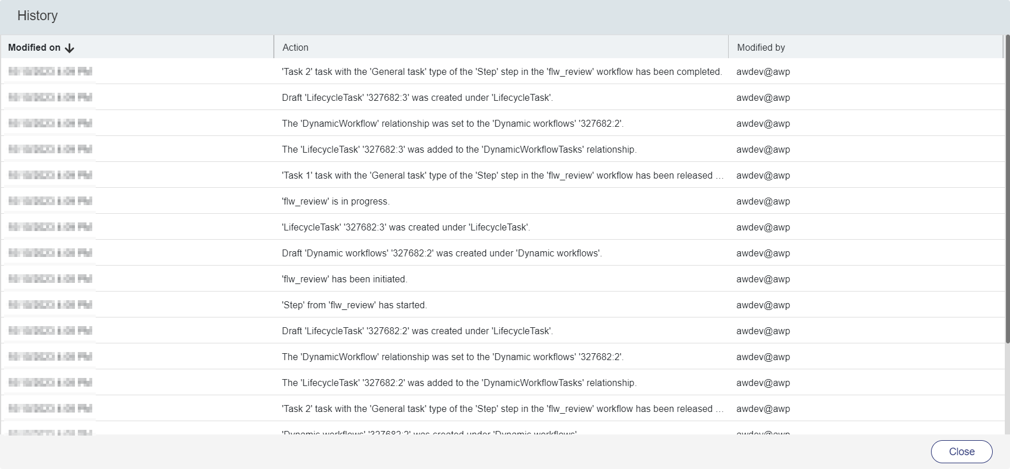Select 'LifecycleTask' '327682:3' added to DynamicWorkflowTasks row
The width and height of the screenshot is (1010, 469).
point(459,150)
